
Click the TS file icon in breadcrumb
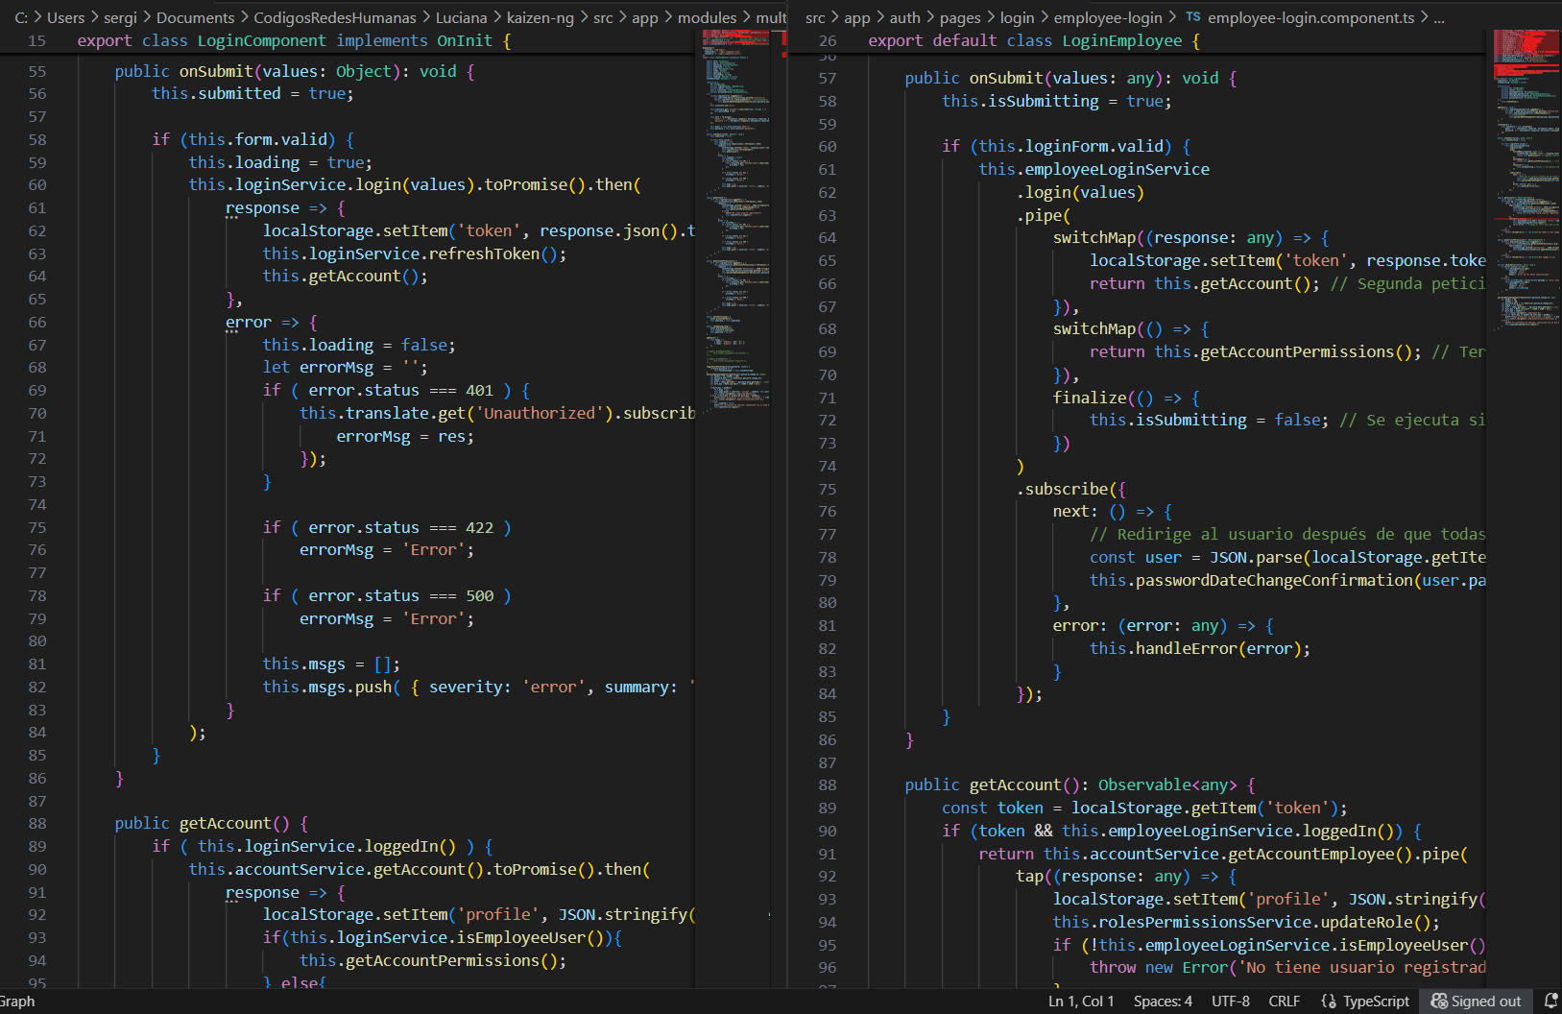click(1192, 17)
